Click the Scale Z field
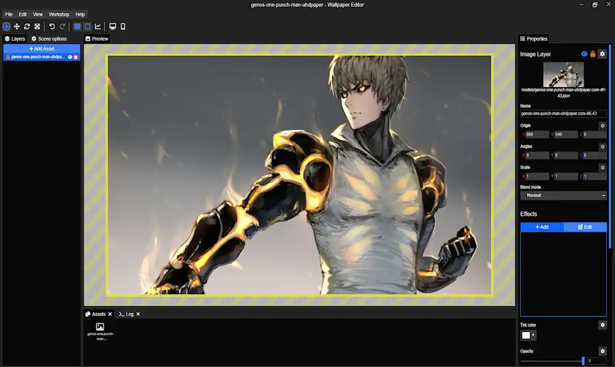 click(x=595, y=176)
